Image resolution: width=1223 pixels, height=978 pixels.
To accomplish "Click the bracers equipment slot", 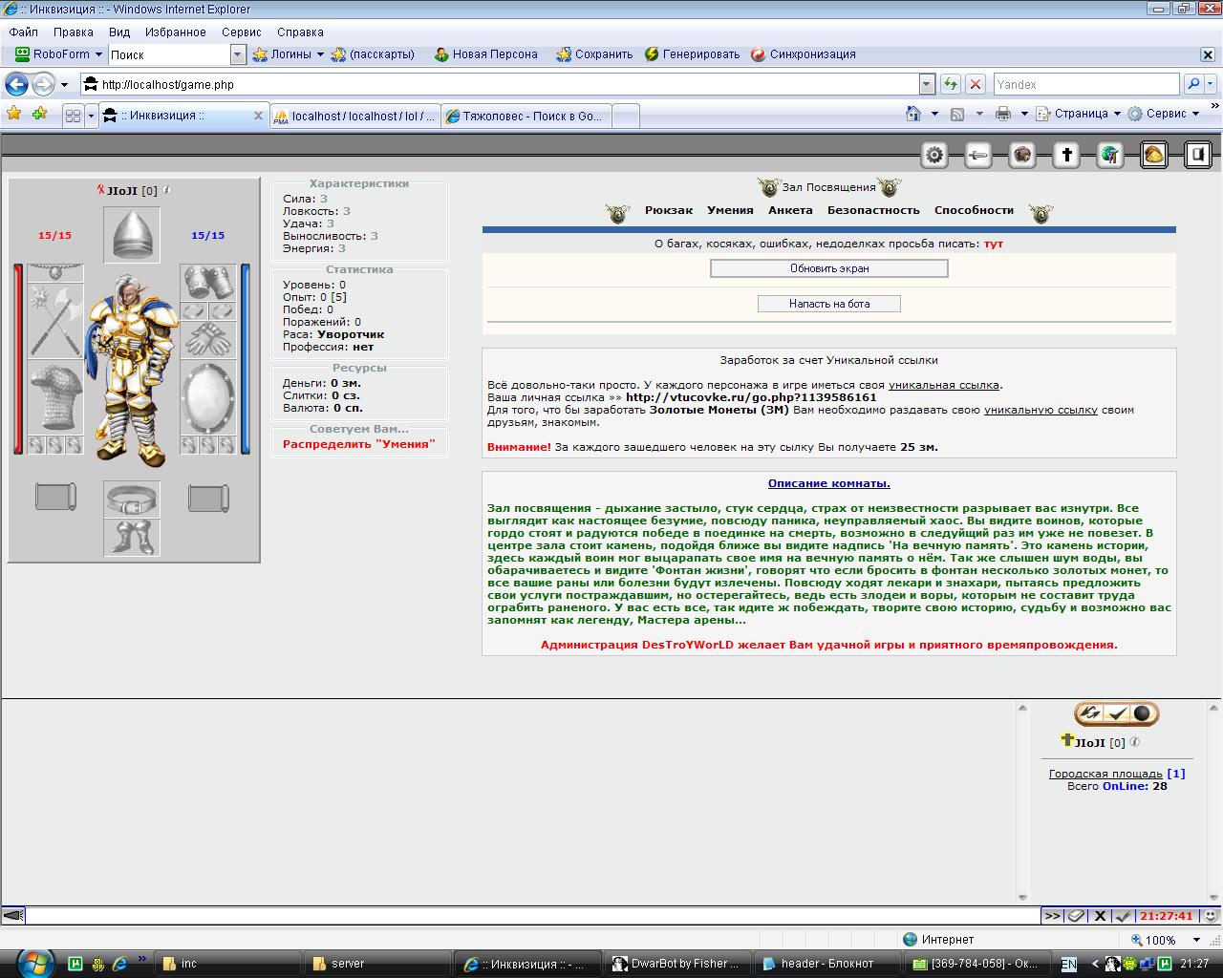I will [x=208, y=283].
